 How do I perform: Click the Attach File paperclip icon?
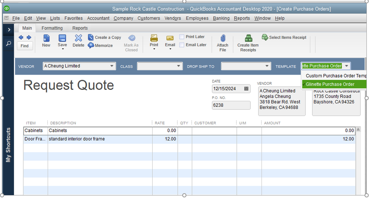coord(223,38)
